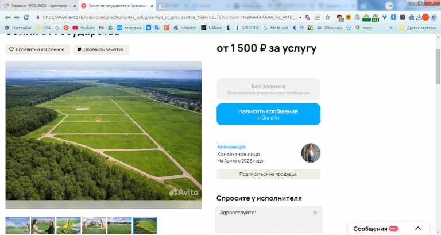Open seller Александра profile link
441x235 pixels.
(231, 147)
